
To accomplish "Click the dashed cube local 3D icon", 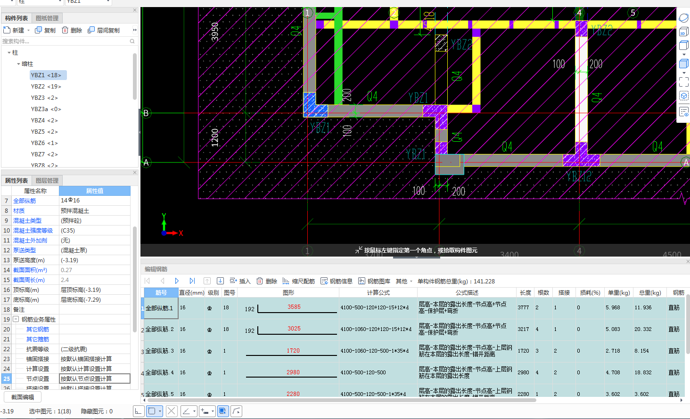I will click(x=684, y=96).
